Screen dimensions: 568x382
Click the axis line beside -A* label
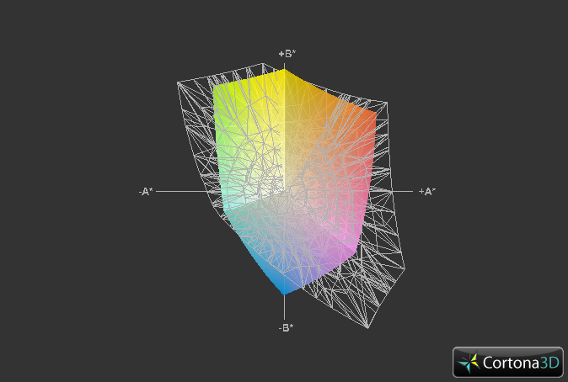coord(181,192)
